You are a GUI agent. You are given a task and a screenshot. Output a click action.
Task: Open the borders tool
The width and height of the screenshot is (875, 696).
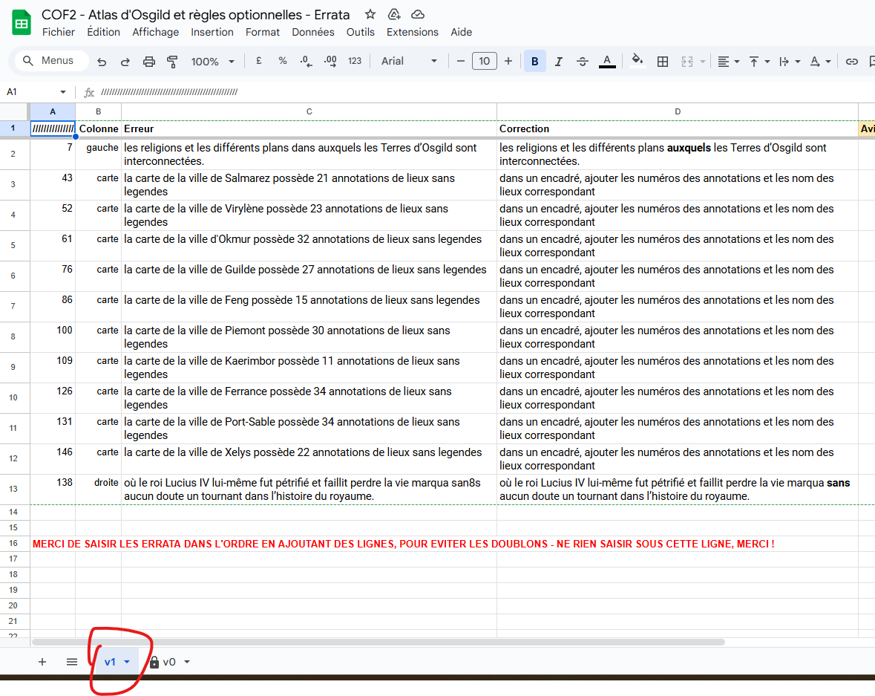[663, 62]
